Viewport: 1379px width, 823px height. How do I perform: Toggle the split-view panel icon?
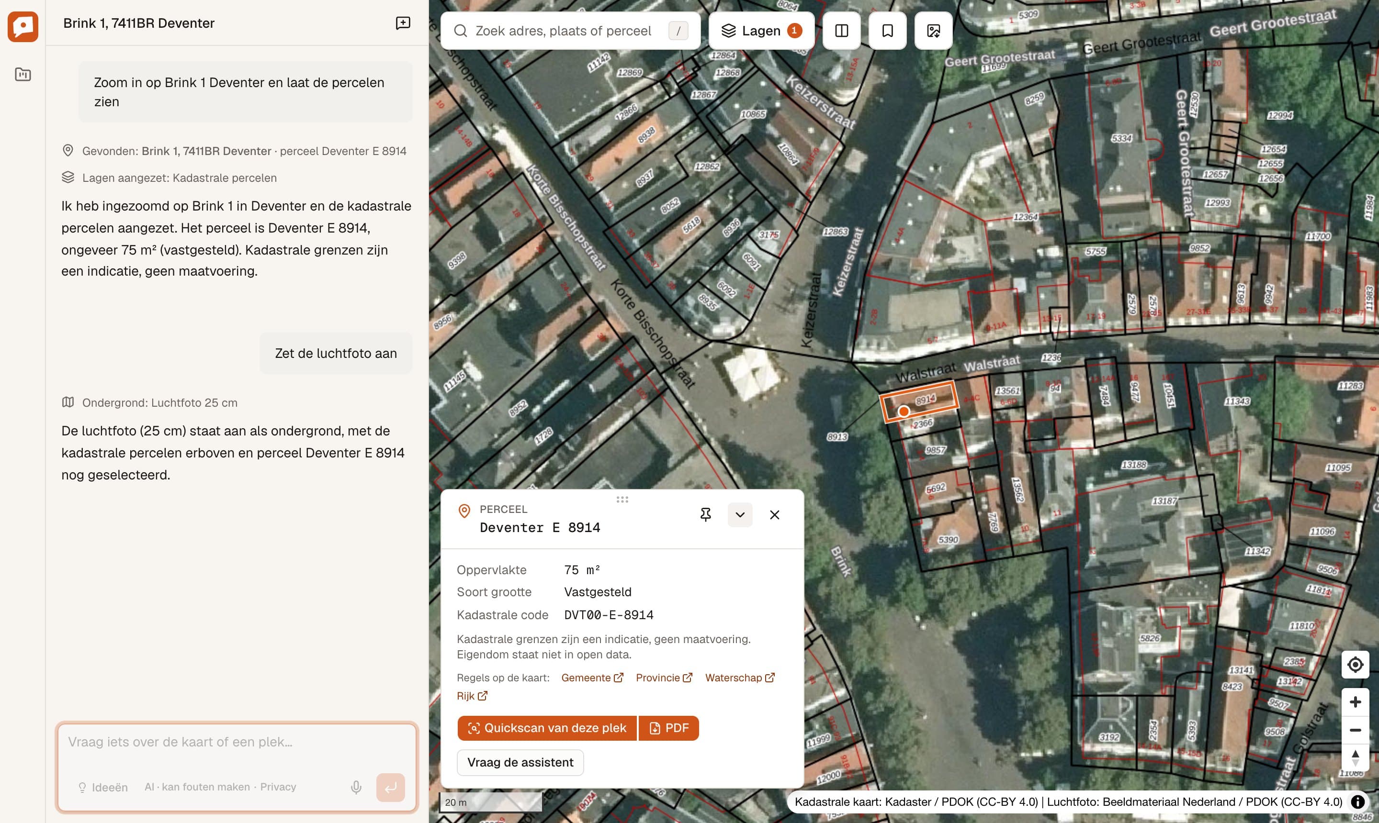tap(841, 31)
